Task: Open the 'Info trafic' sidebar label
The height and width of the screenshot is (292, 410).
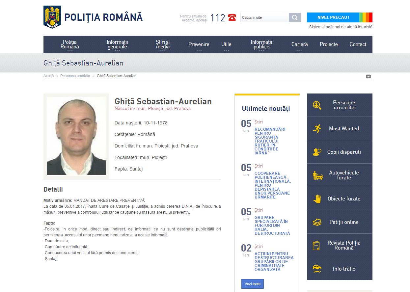Action: 344,269
